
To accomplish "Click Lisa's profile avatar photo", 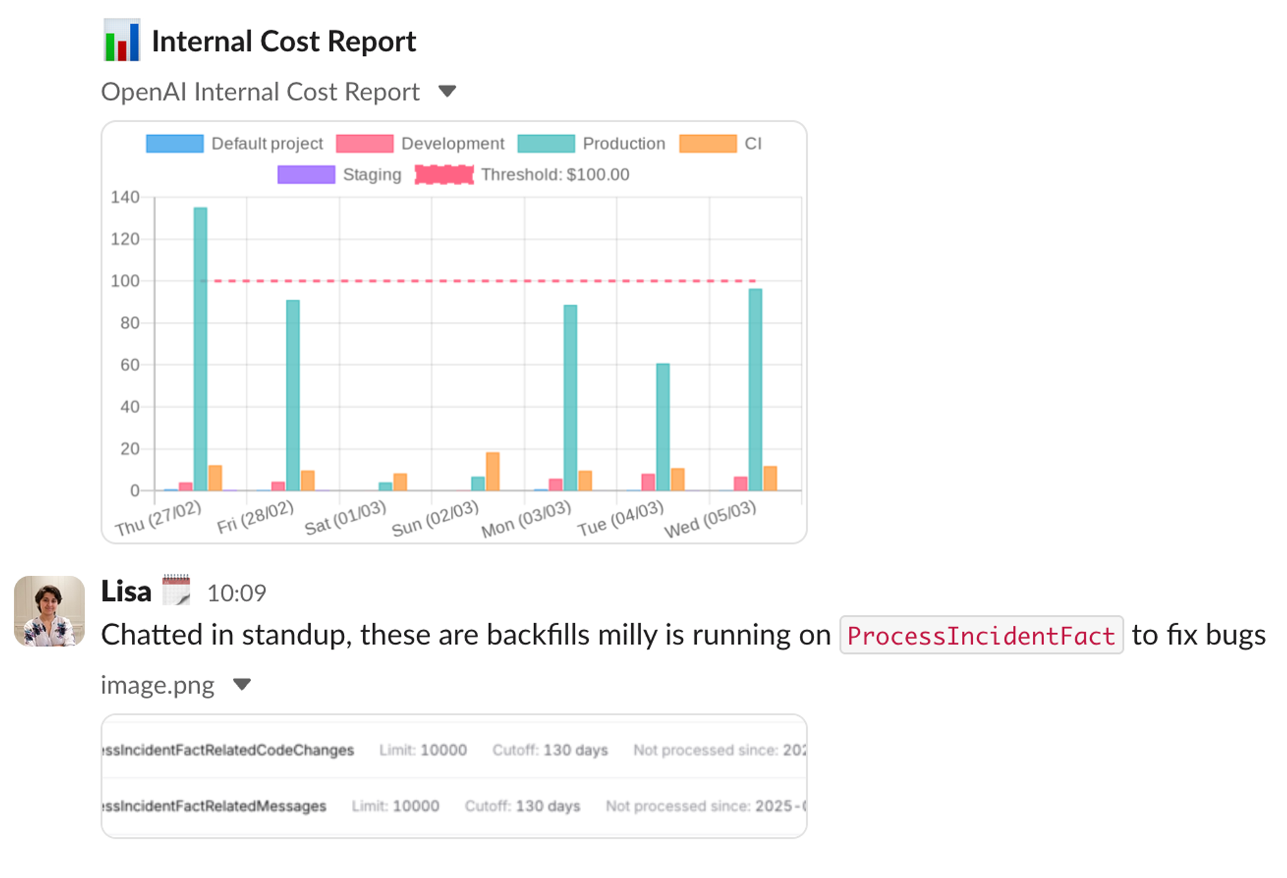I will (x=50, y=611).
